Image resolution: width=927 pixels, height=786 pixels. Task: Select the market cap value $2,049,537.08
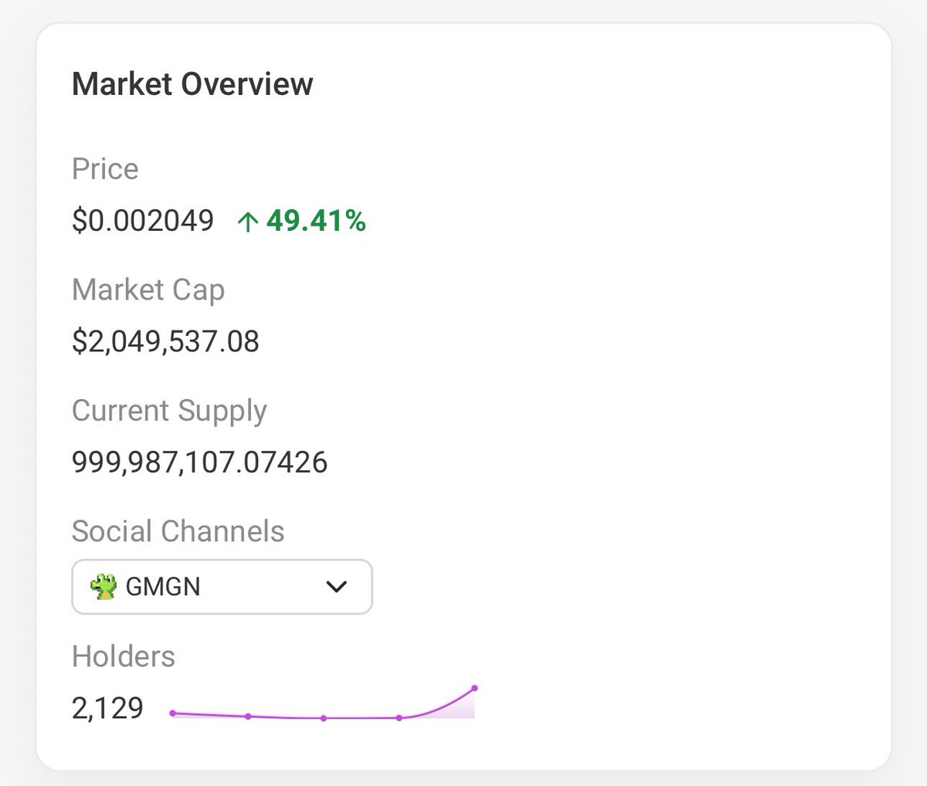(165, 341)
